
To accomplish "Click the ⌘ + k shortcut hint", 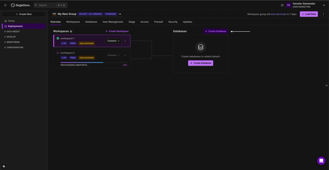I will (61, 5).
